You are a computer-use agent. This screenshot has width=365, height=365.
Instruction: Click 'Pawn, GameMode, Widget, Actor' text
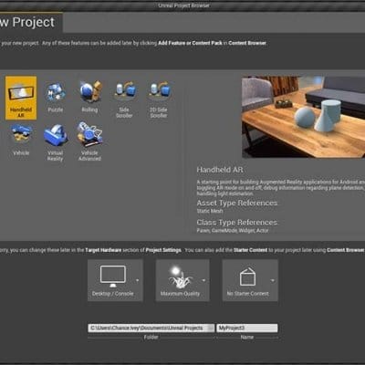(x=233, y=231)
